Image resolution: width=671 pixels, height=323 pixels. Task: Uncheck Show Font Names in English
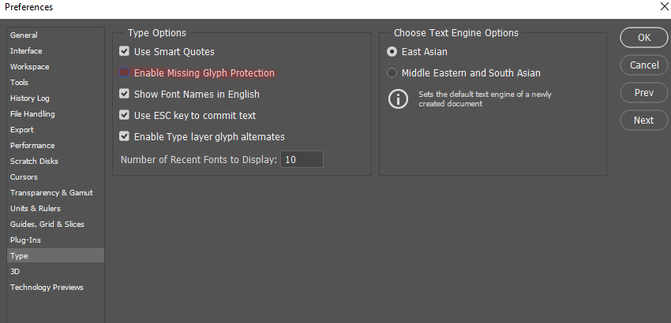tap(124, 95)
